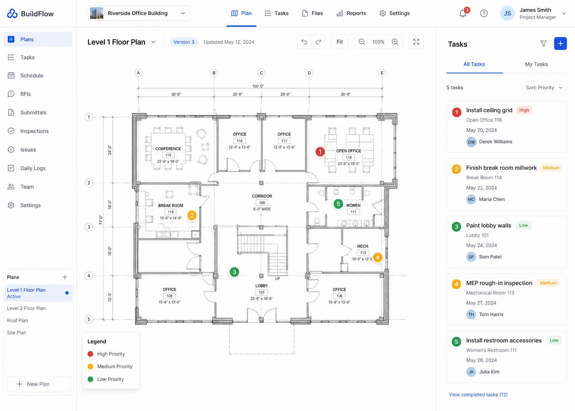Select green marker 3 in Lobby
Image resolution: width=575 pixels, height=411 pixels.
234,272
